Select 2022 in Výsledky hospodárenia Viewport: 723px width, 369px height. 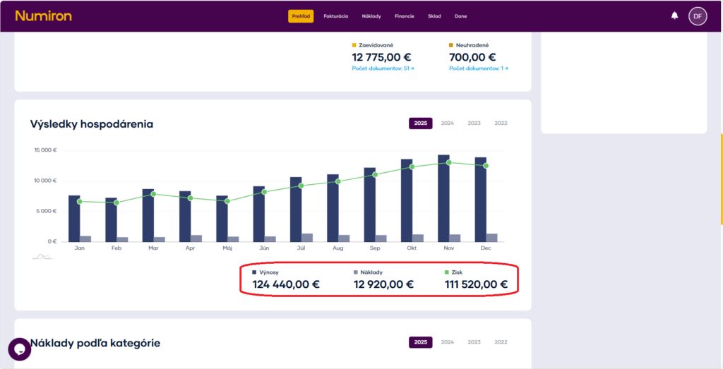pyautogui.click(x=501, y=123)
